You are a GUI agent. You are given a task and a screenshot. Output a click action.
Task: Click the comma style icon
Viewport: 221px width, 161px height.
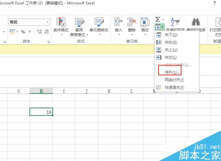[30, 31]
